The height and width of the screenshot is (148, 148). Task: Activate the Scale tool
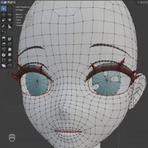pos(3,20)
